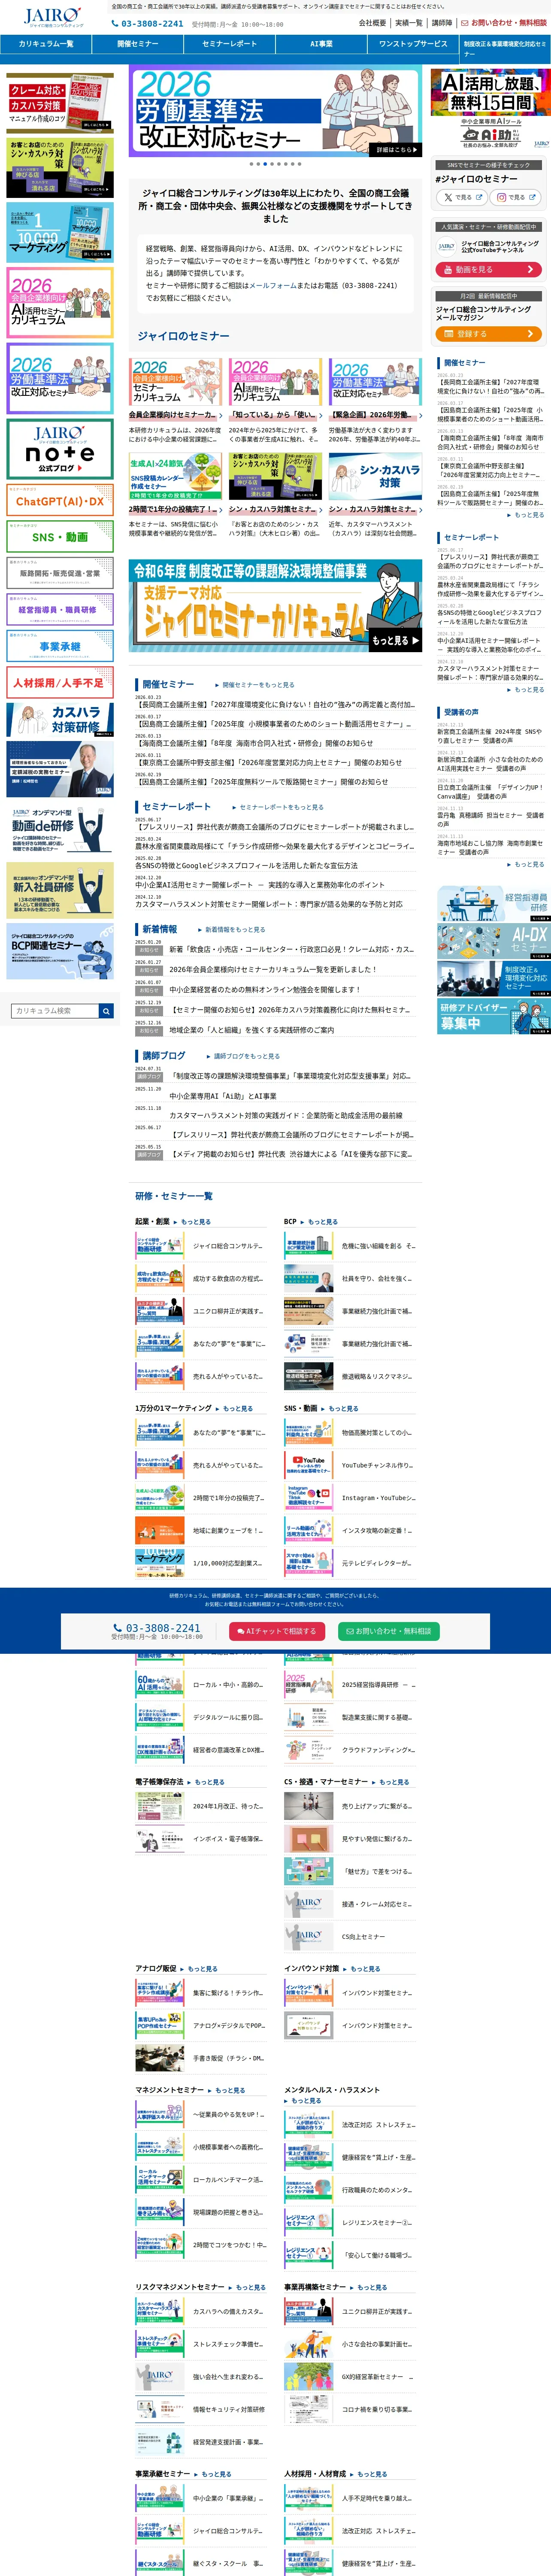551x2576 pixels.
Task: Open 制度改正＆事業環境変化対応セミナー in the navigation bar
Action: point(505,48)
